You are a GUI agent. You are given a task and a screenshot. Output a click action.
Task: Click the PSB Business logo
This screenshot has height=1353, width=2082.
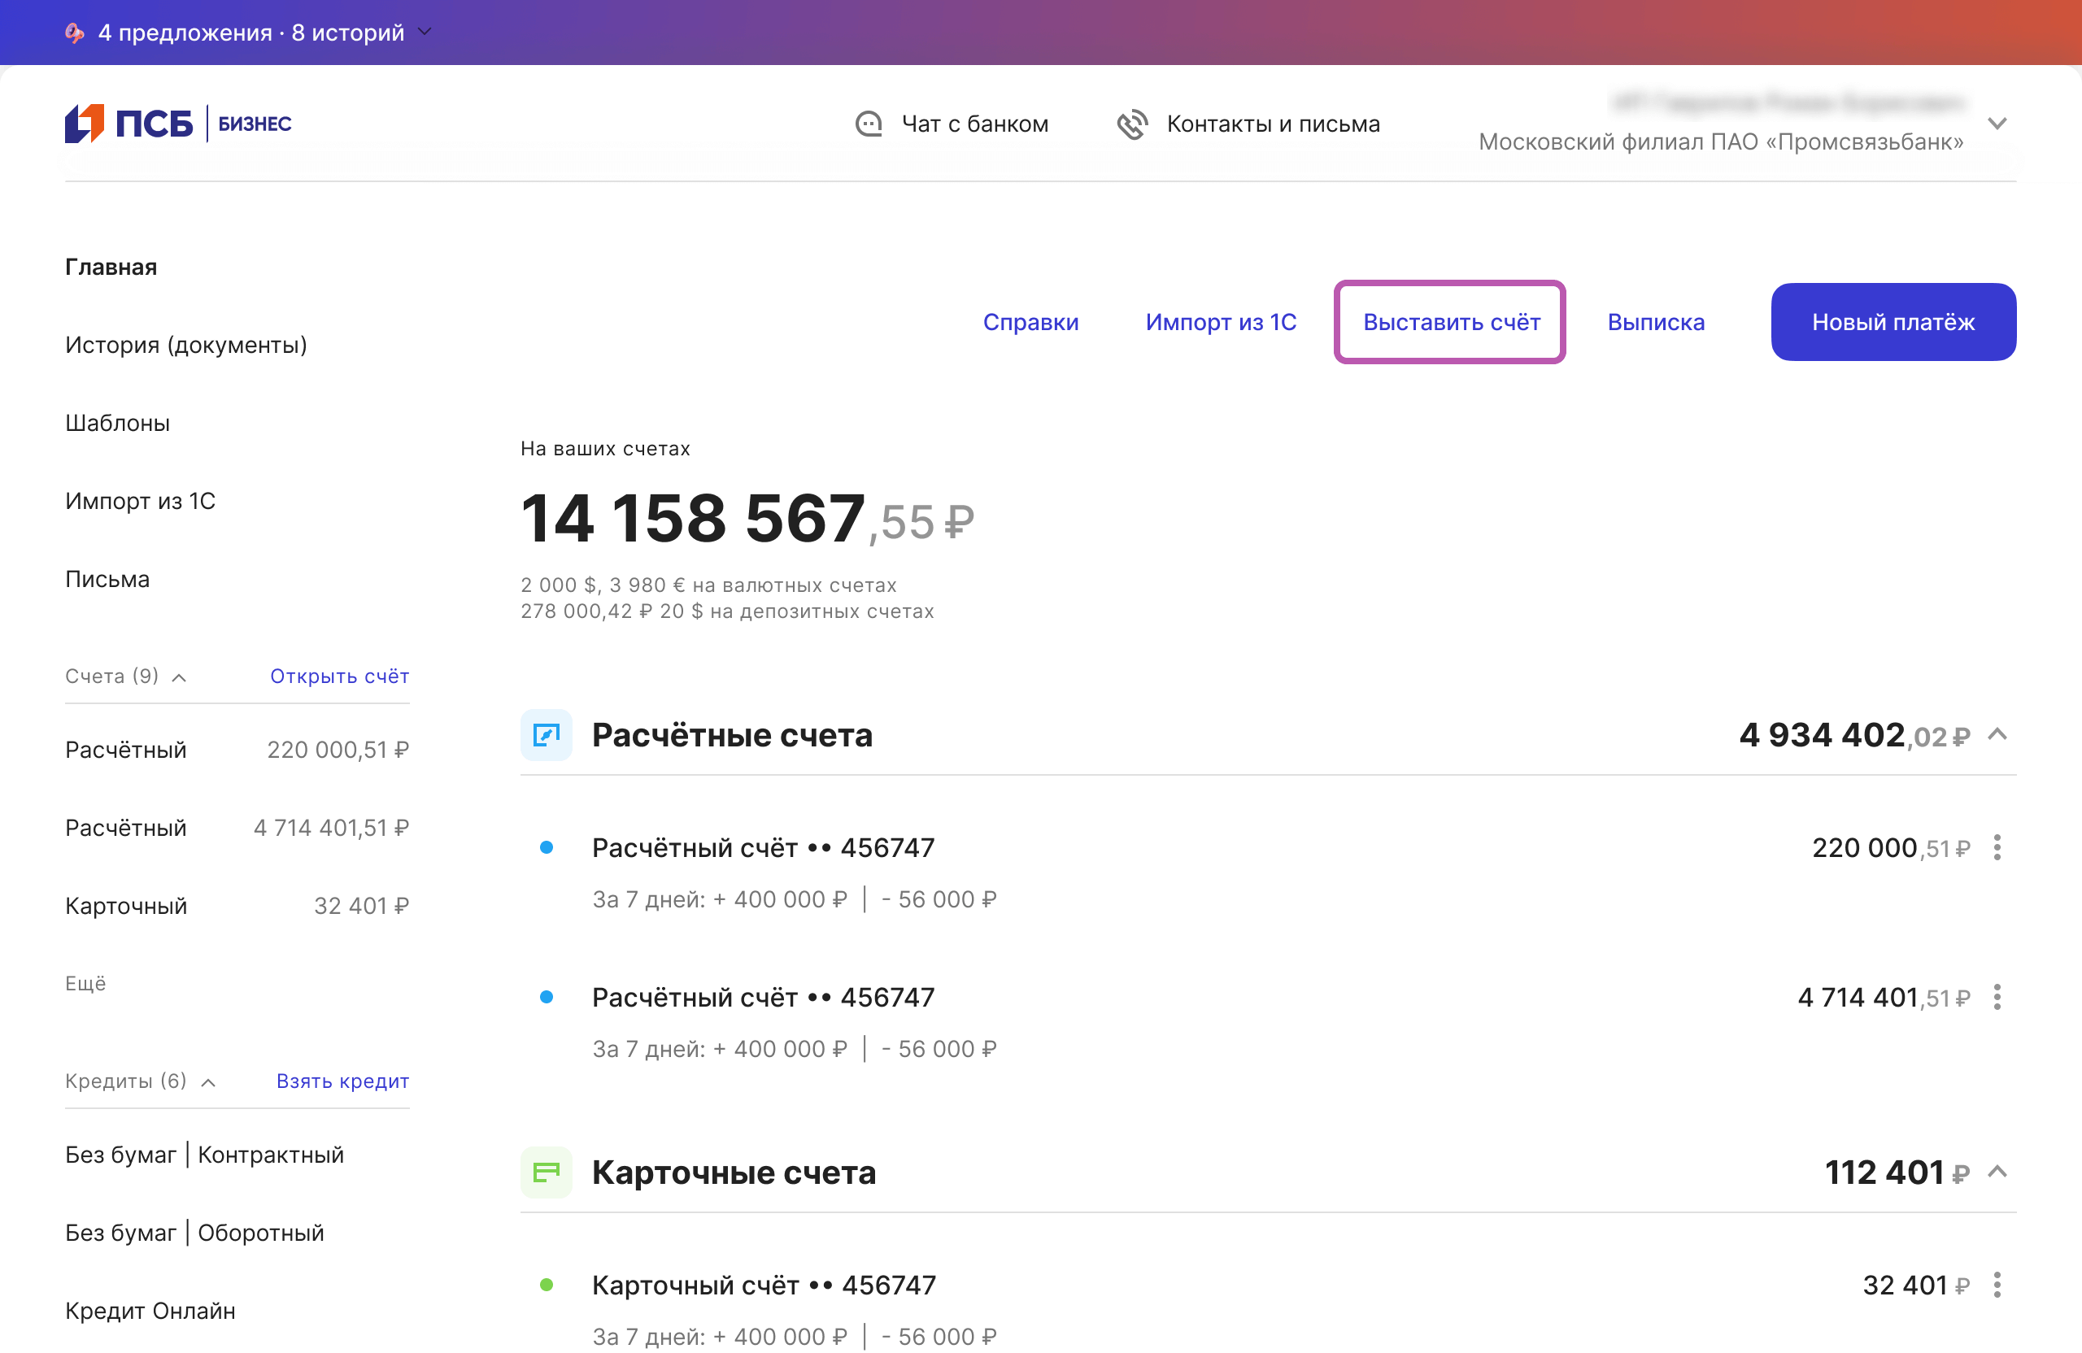pos(177,124)
